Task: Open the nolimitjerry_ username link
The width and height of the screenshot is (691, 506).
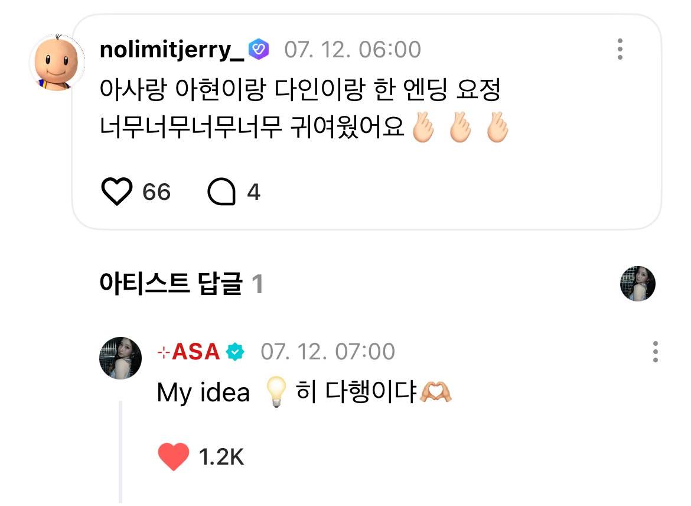Action: point(172,49)
